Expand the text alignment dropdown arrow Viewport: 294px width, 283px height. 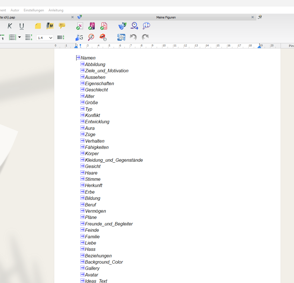click(x=19, y=37)
